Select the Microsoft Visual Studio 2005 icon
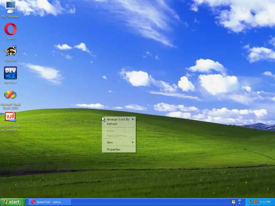Screen dimensions: 275x206 [10, 100]
